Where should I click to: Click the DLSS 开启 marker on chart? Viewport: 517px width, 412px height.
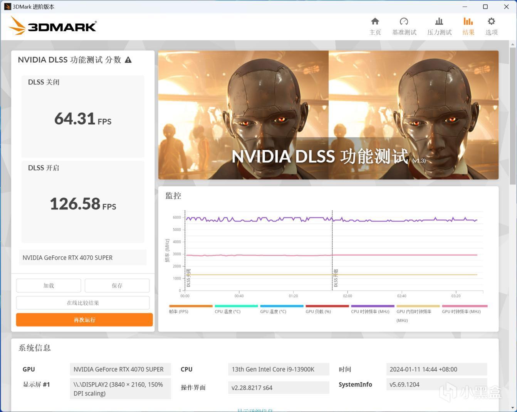coord(336,278)
